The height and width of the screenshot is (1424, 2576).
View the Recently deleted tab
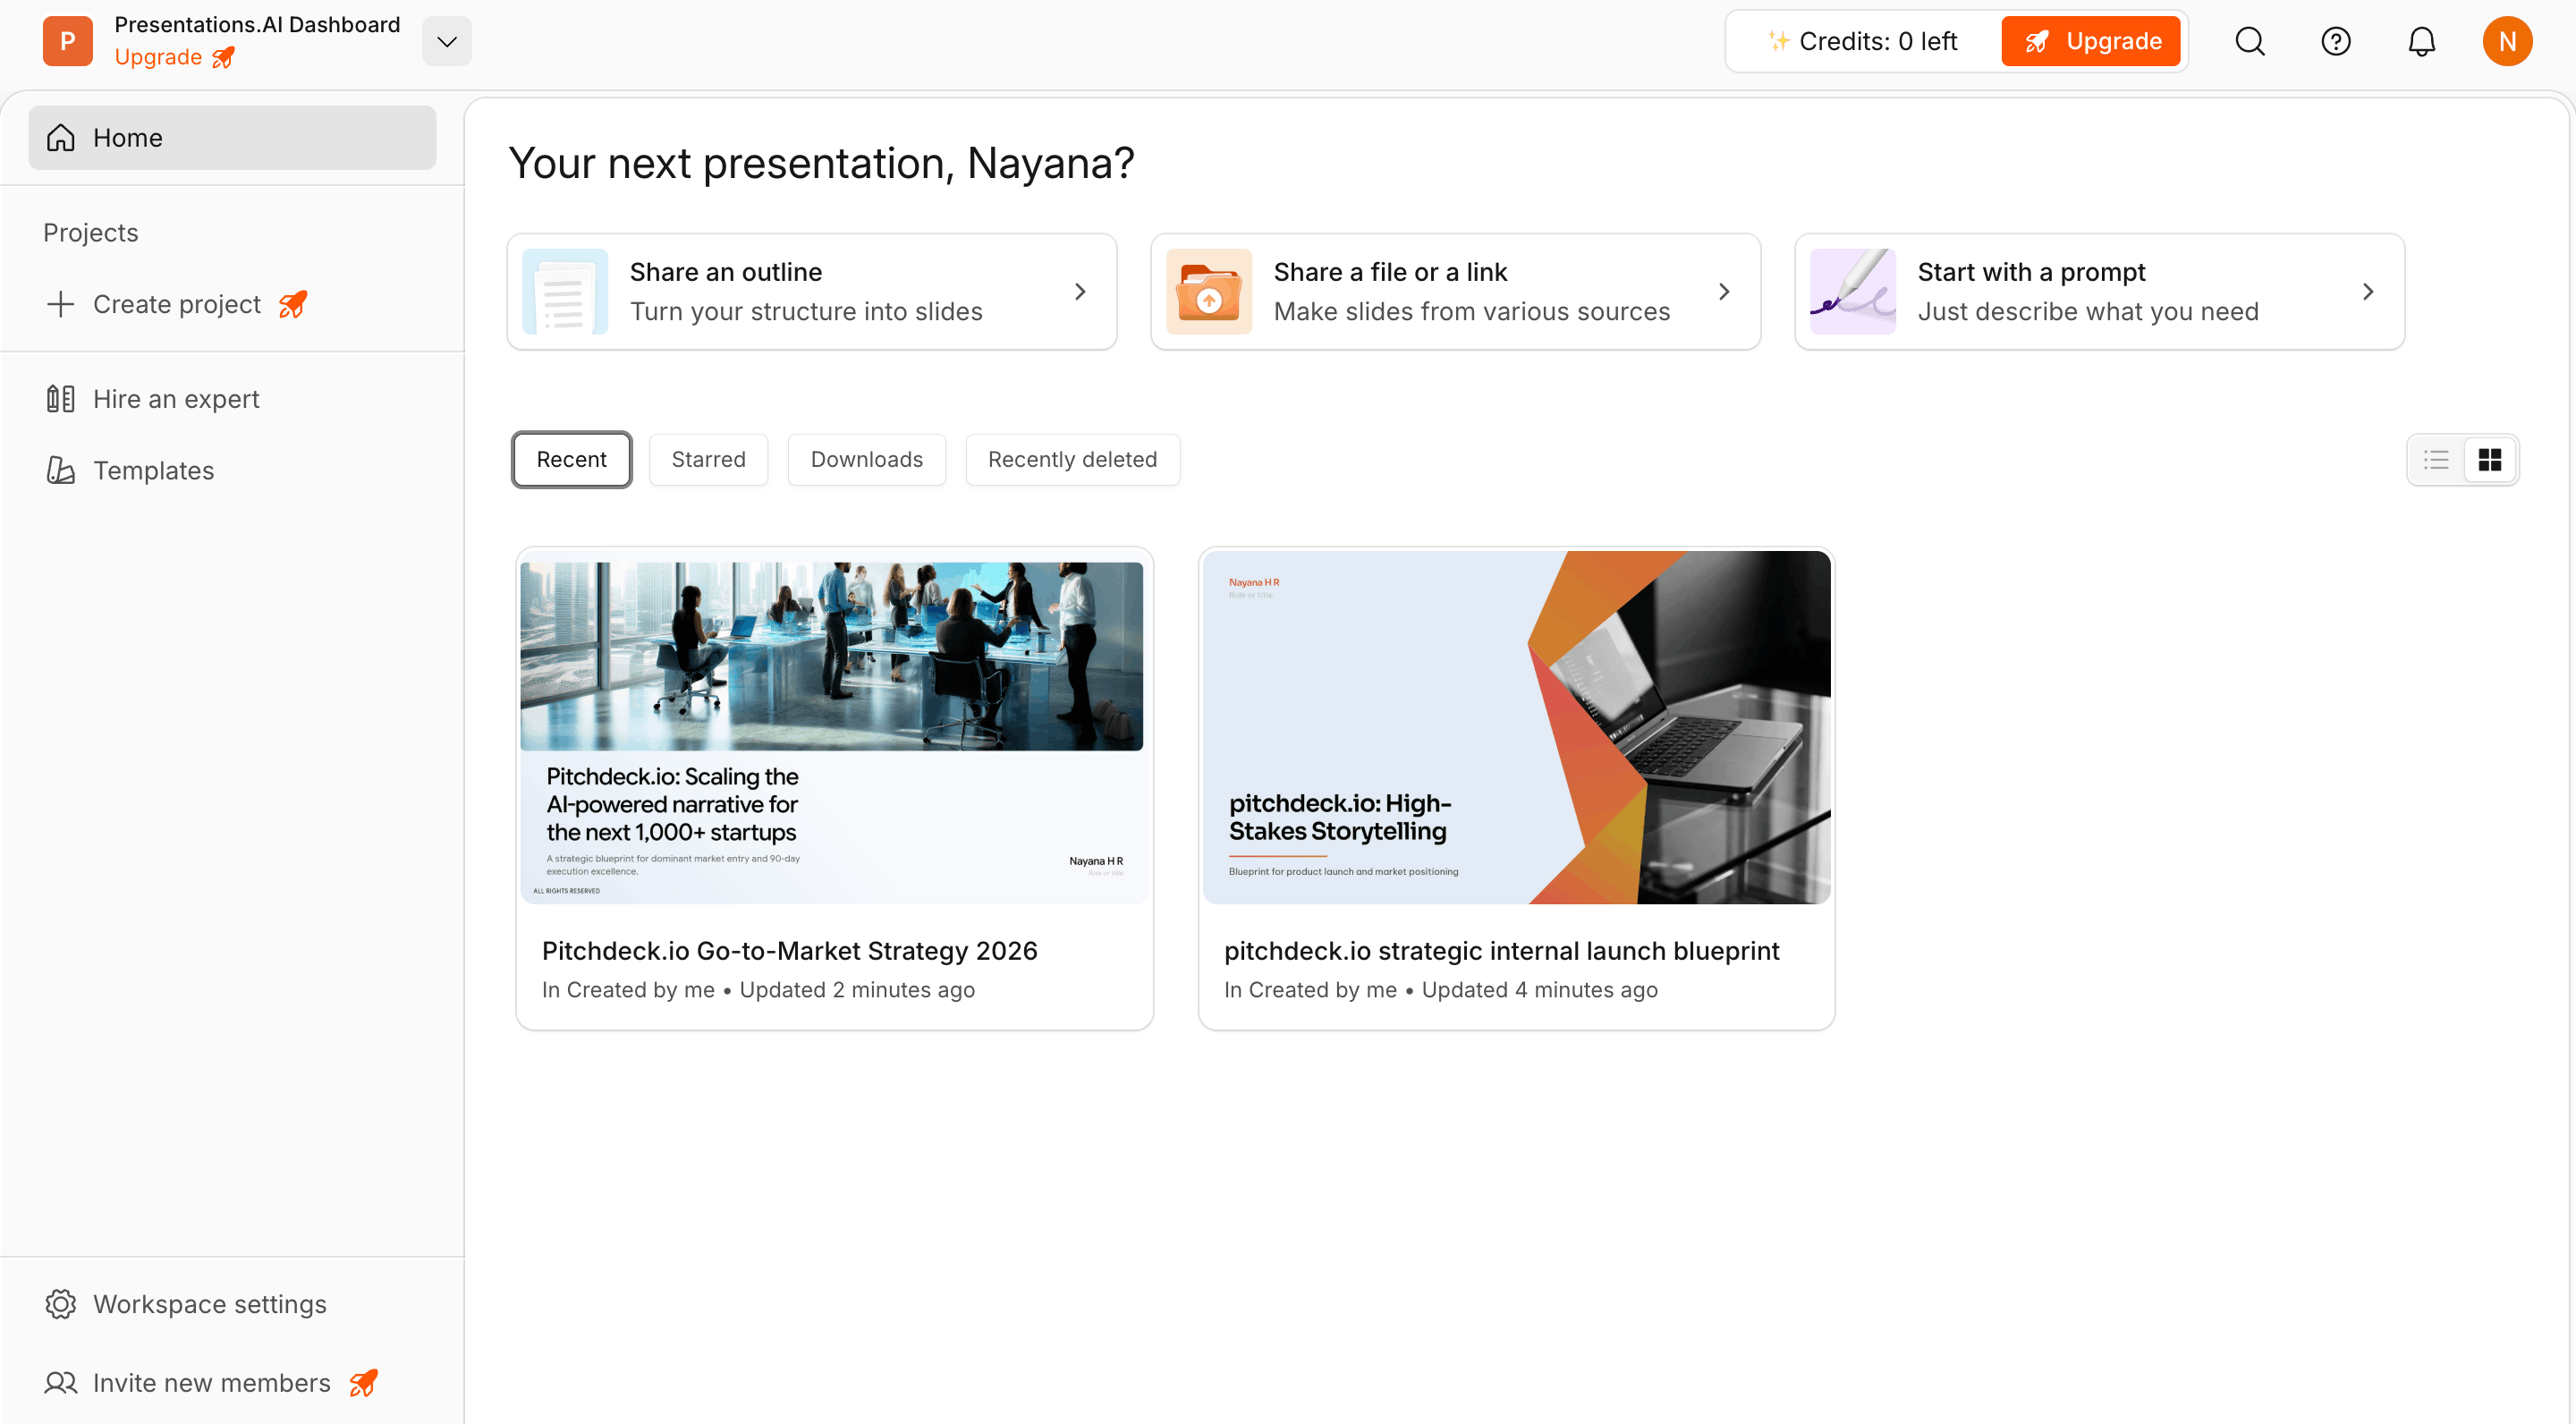coord(1072,459)
